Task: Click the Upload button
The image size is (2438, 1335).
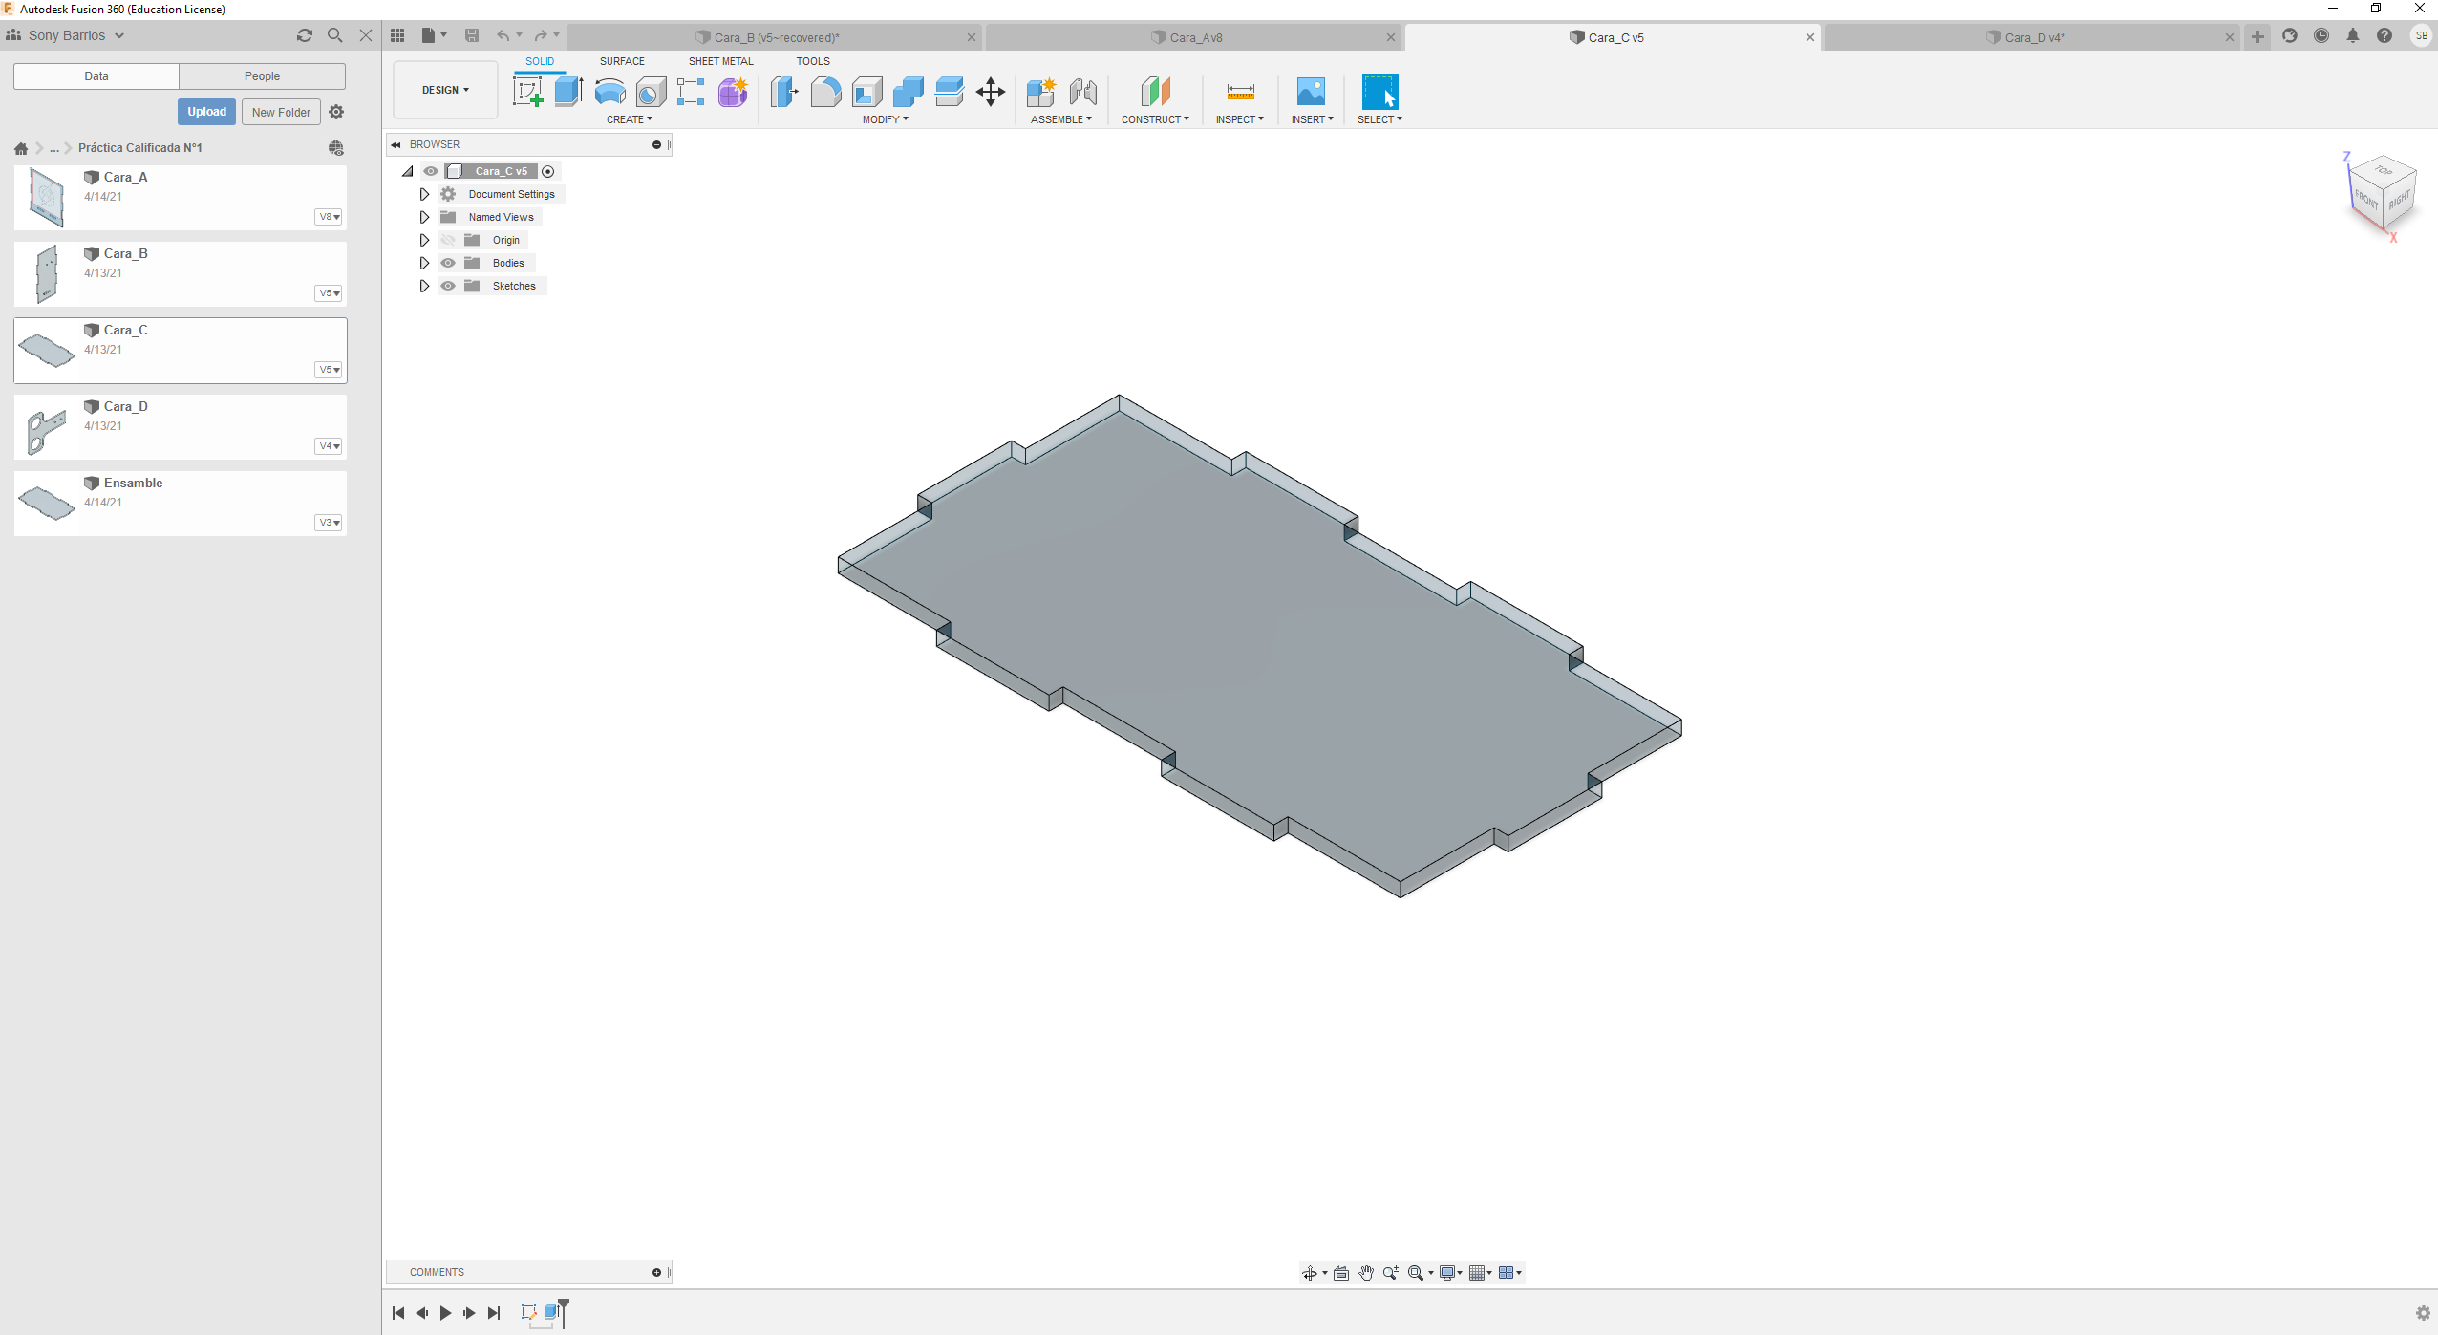Action: (206, 112)
